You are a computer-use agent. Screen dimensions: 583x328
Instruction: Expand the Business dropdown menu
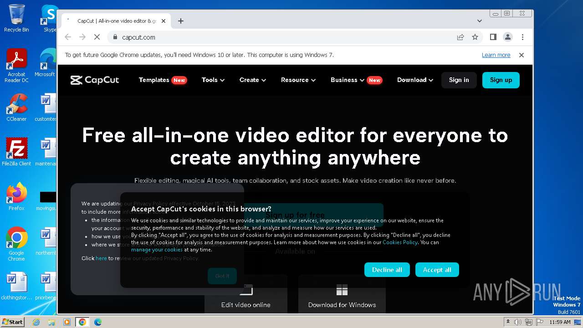(356, 80)
